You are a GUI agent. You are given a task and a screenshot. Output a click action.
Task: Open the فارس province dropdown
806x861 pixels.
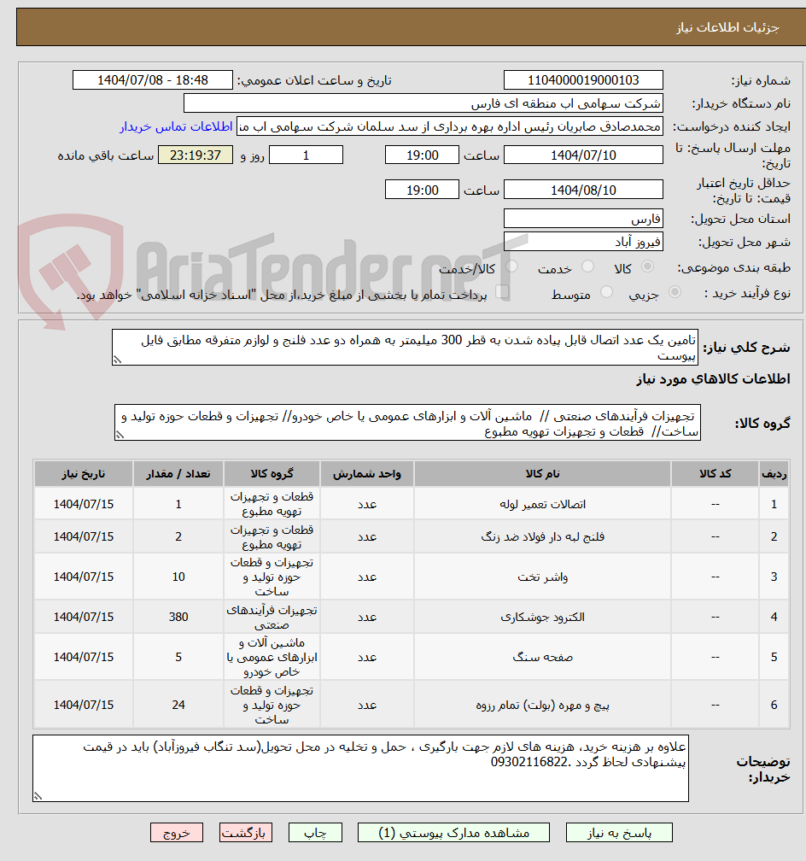(583, 218)
